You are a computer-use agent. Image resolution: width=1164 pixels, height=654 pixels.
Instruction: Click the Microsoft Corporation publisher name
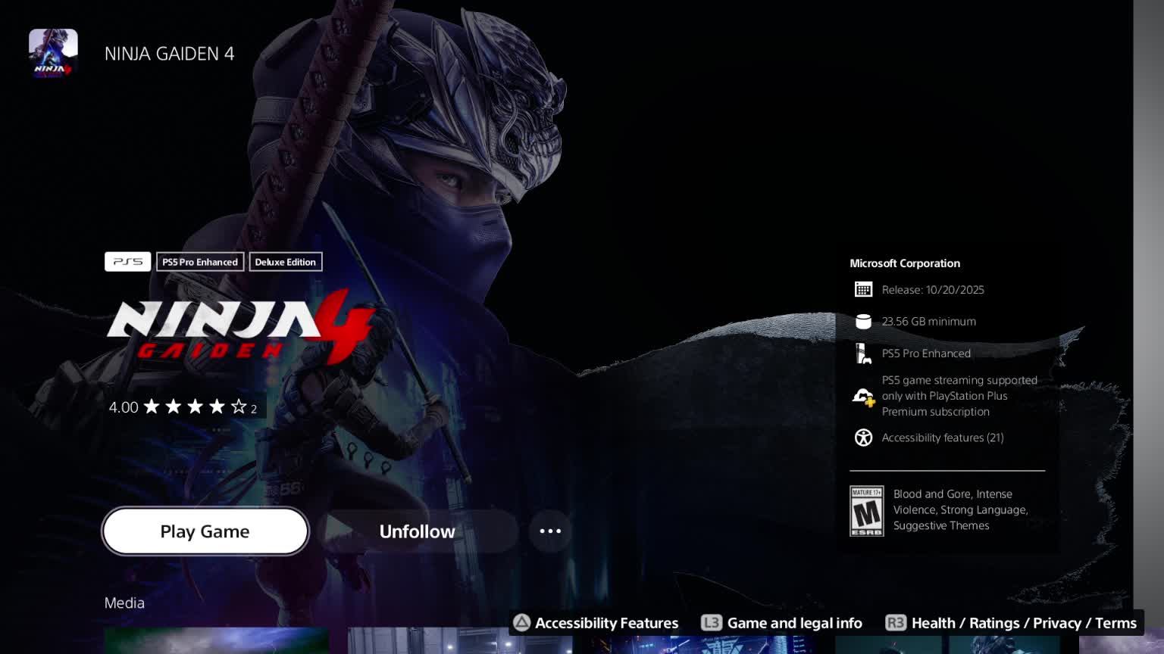(905, 263)
